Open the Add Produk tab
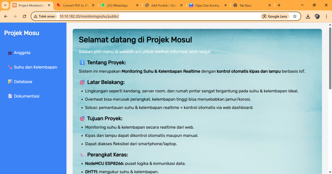 click(x=163, y=5)
